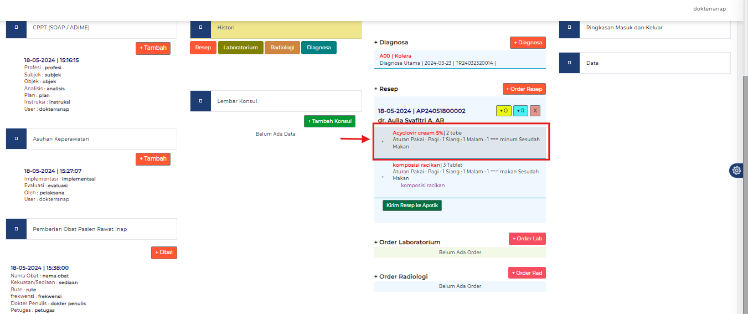Screen dimensions: 748x314
Task: Click the Data panel square icon
Action: tap(569, 63)
